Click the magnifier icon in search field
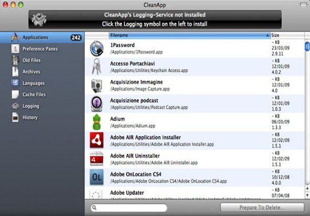Viewport: 310px width, 216px height. [95, 208]
